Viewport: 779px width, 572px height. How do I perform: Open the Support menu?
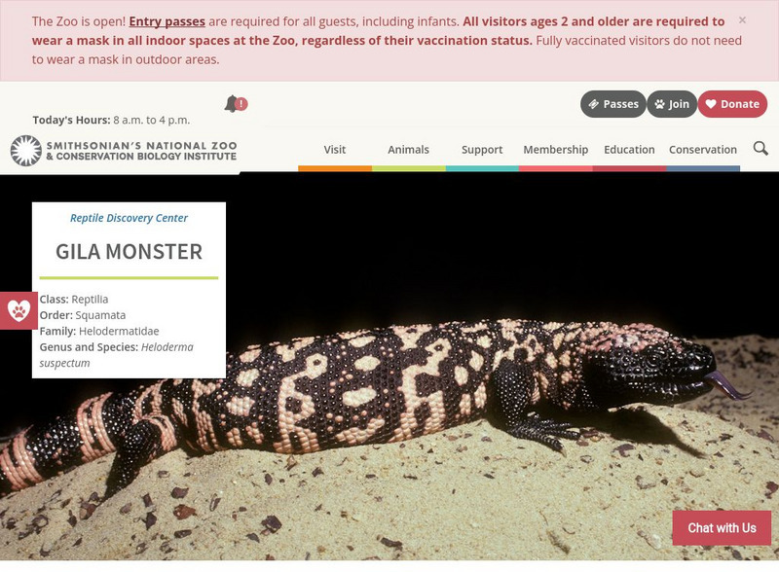[x=482, y=150]
